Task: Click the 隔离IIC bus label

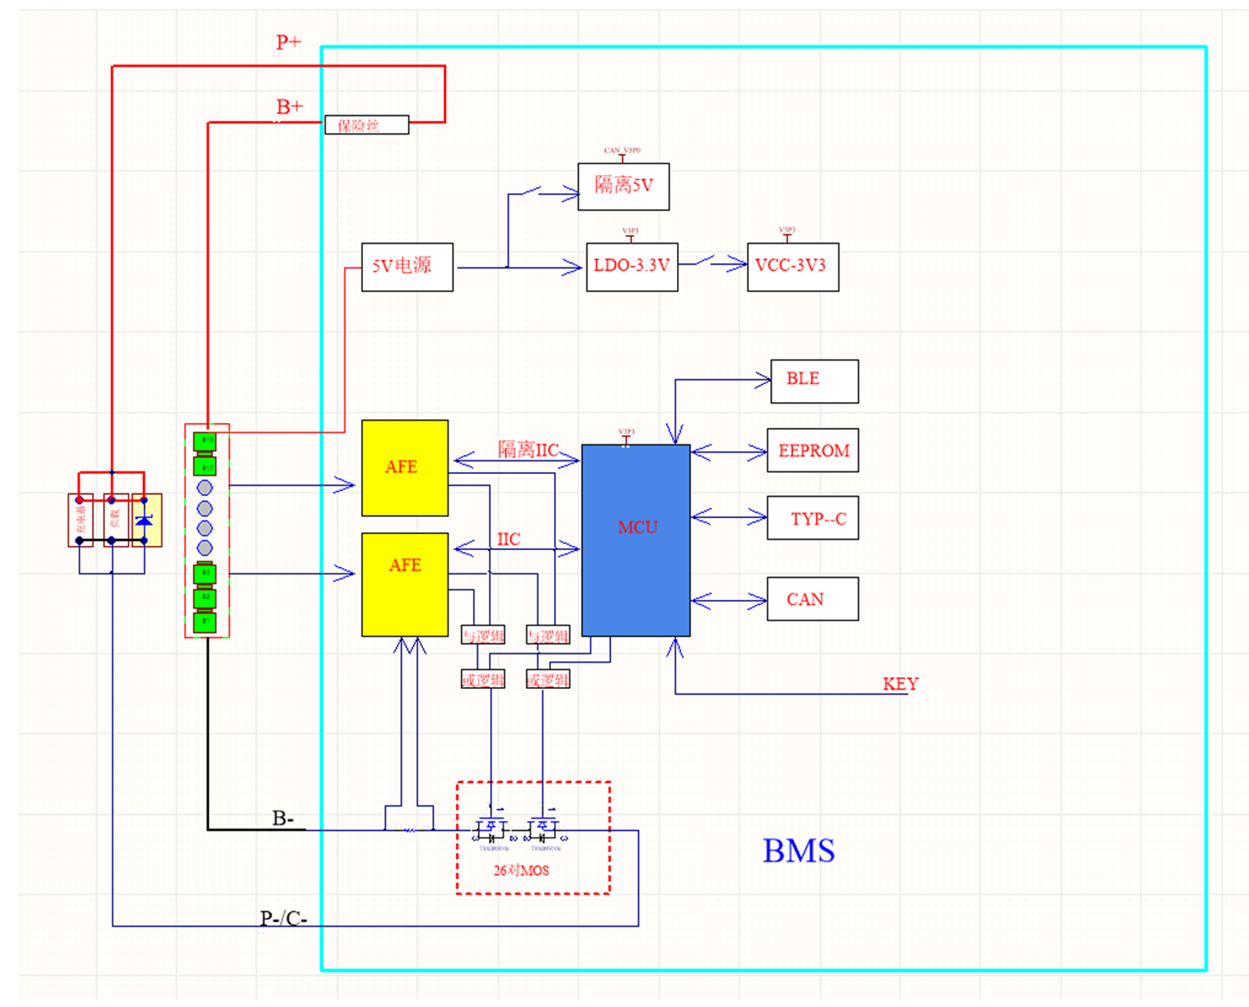Action: tap(528, 449)
